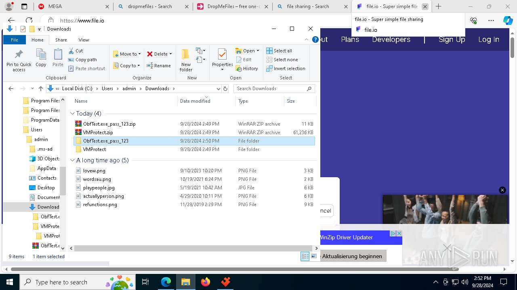
Task: Switch to the Share ribbon tab
Action: click(x=61, y=40)
